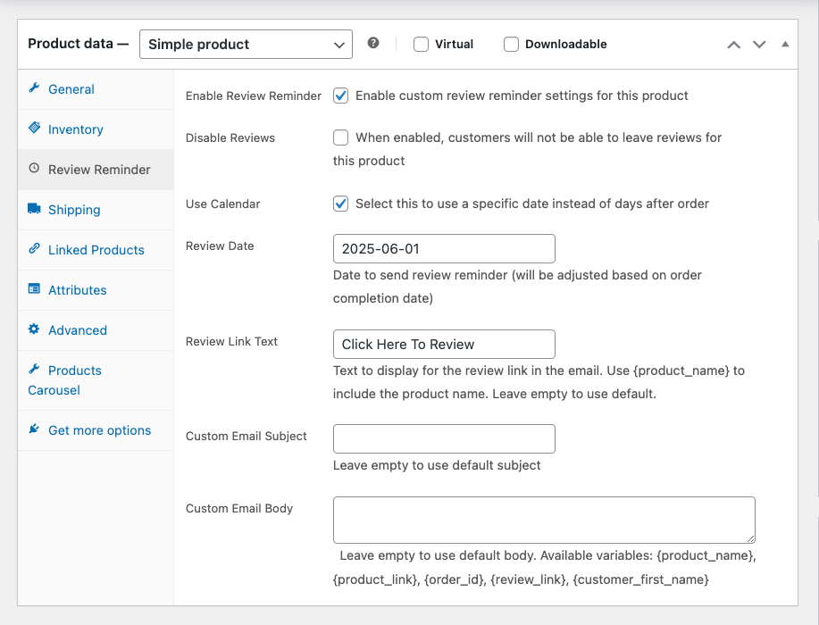Screen dimensions: 819x625
Task: Click the help question mark icon
Action: click(x=373, y=43)
